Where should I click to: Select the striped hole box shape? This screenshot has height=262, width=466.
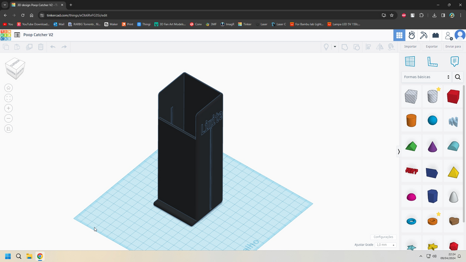click(x=411, y=96)
